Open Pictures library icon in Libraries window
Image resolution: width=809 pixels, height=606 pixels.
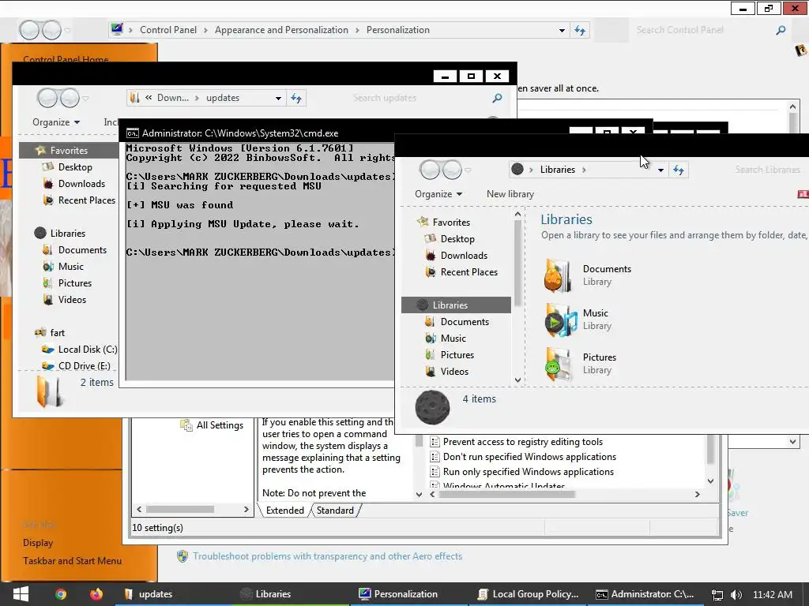[x=558, y=364]
